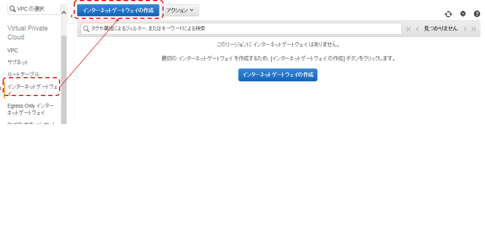Click the magnifier icon in the filter search box

86,29
